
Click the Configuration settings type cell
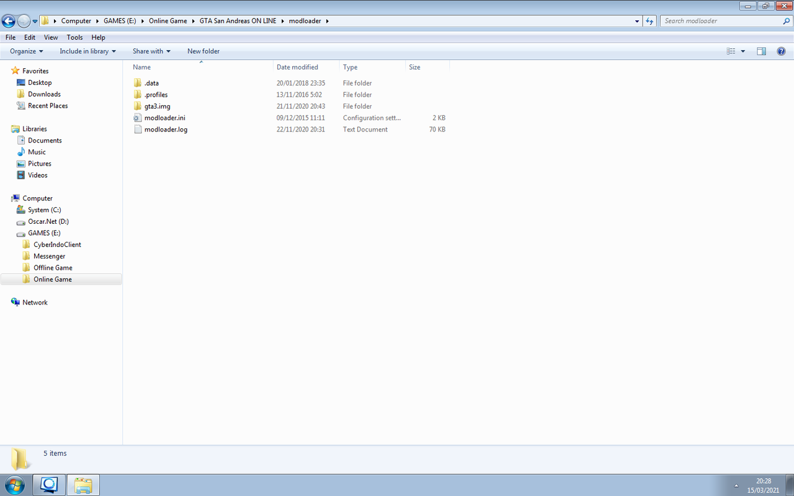tap(372, 118)
